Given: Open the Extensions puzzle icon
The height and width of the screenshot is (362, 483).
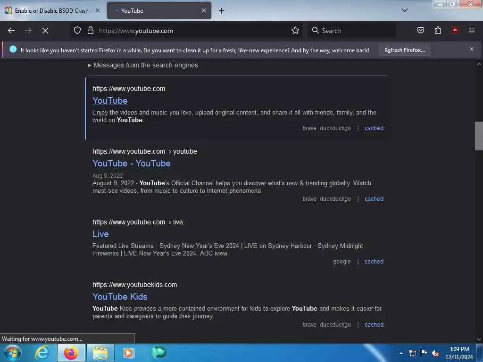Looking at the screenshot, I should [438, 30].
